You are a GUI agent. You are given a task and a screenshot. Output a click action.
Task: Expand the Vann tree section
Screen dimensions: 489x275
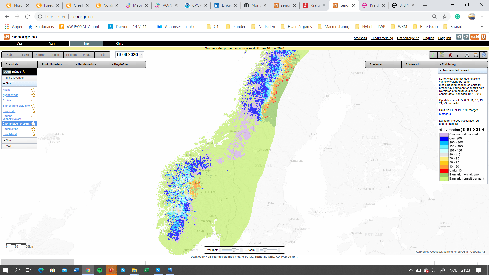[x=19, y=140]
